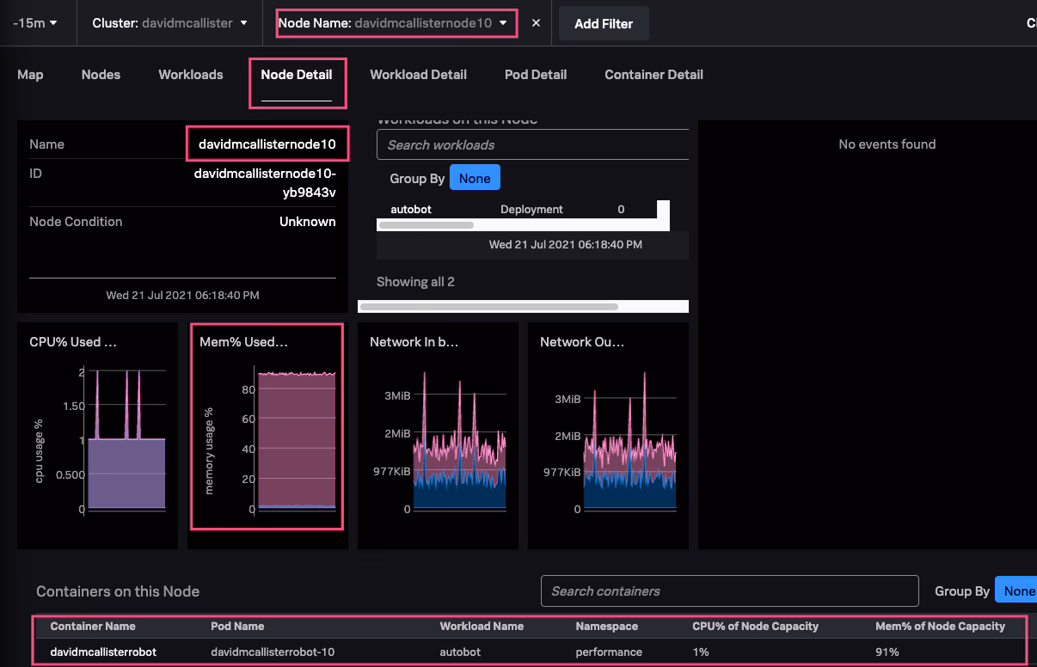Click the davidmcallisterrobot container row
Viewport: 1037px width, 667px height.
pos(103,652)
